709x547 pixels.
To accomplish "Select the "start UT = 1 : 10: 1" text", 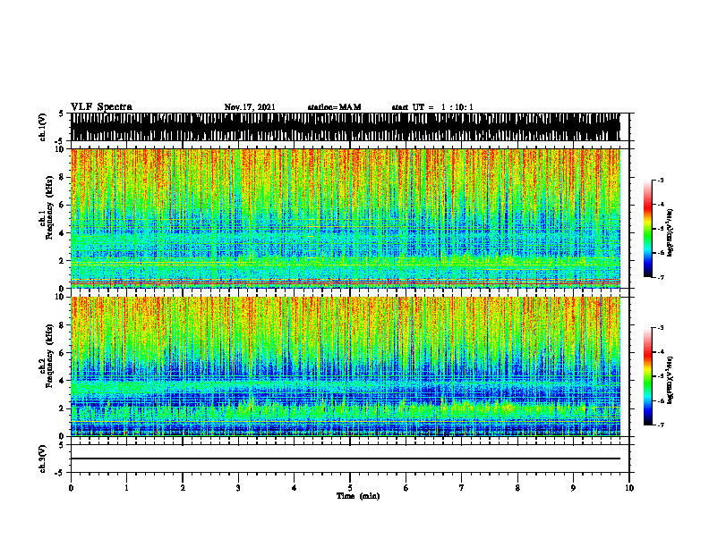I will (432, 107).
